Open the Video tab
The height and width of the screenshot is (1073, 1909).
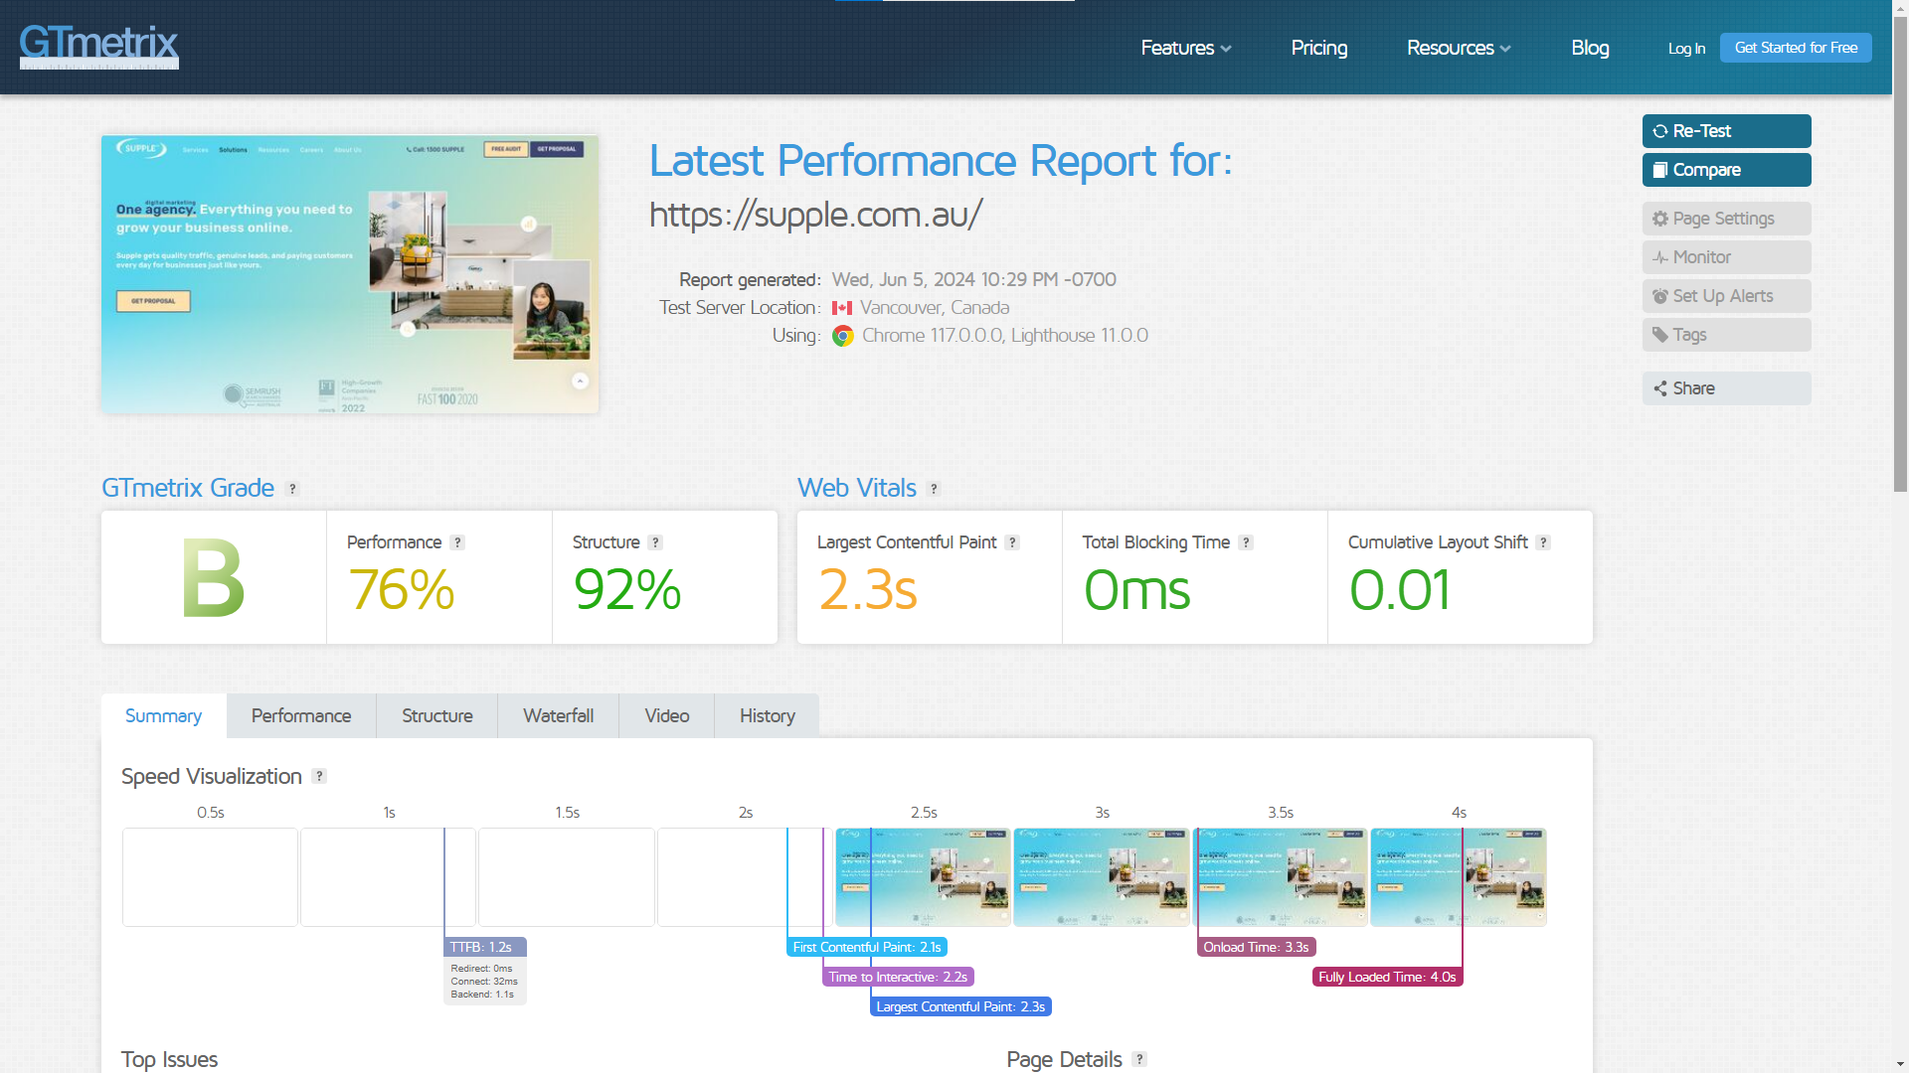pos(666,716)
